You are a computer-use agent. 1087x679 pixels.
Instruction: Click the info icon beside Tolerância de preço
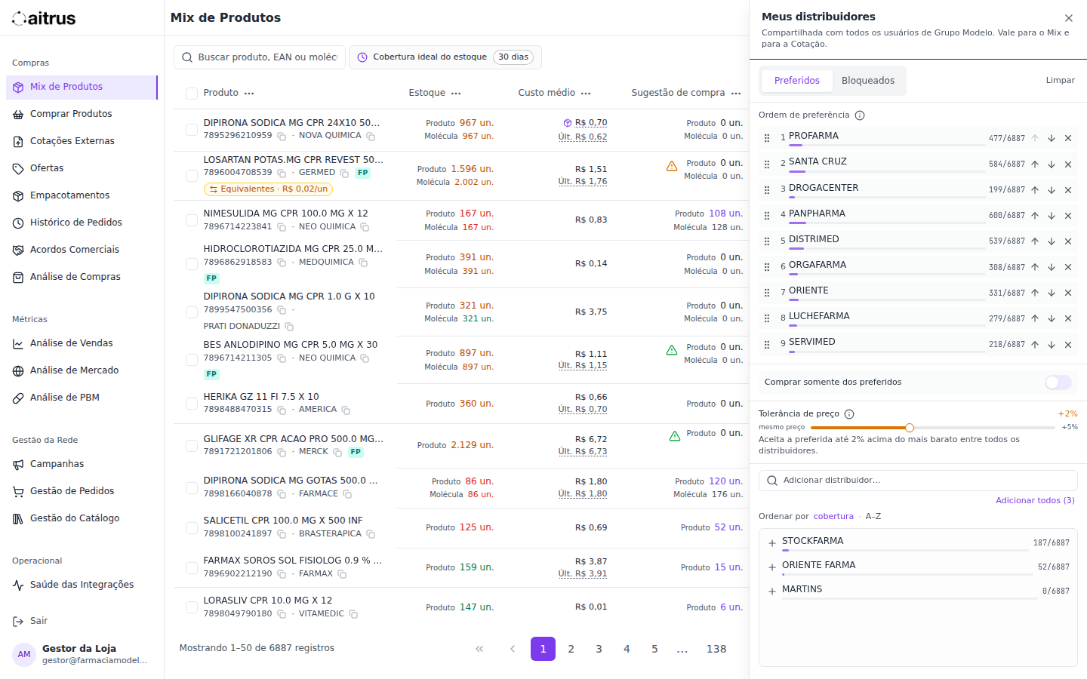click(849, 414)
